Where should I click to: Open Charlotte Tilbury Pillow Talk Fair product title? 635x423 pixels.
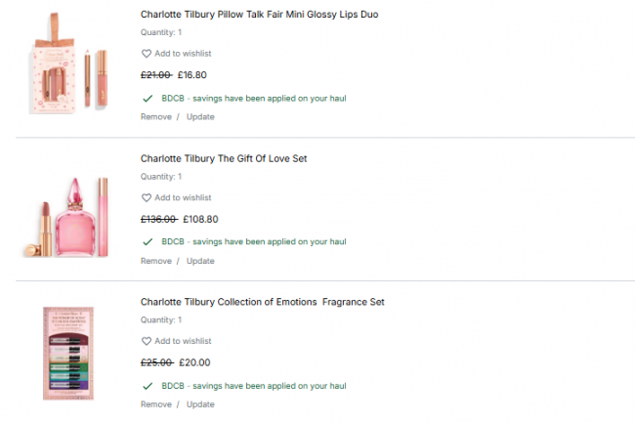tap(259, 15)
